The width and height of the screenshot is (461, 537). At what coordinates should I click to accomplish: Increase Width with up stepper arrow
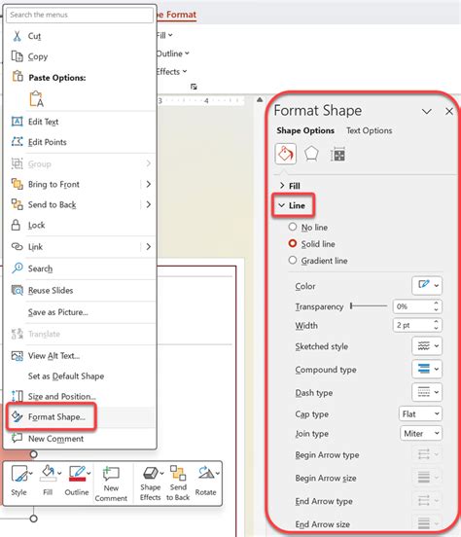point(436,322)
